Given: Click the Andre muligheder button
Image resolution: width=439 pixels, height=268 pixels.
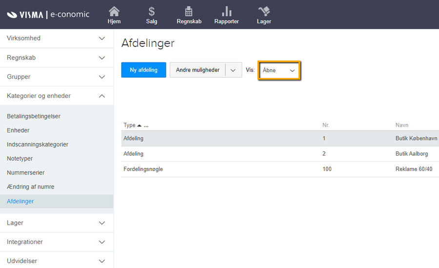Looking at the screenshot, I should tap(198, 70).
